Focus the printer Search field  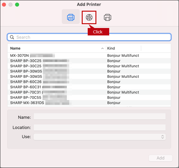pyautogui.click(x=89, y=37)
